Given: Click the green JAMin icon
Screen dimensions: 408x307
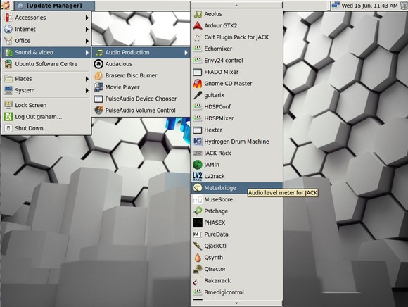Looking at the screenshot, I should (198, 165).
